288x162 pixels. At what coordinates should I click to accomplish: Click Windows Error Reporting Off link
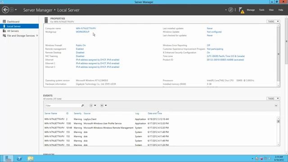pyautogui.click(x=208, y=45)
